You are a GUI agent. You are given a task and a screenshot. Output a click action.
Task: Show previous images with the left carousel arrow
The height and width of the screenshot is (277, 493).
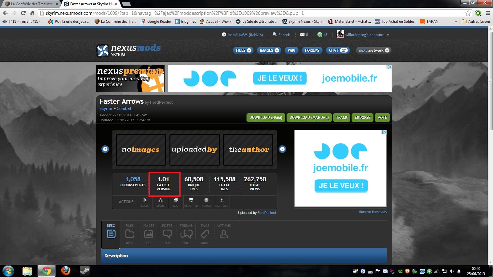105,149
